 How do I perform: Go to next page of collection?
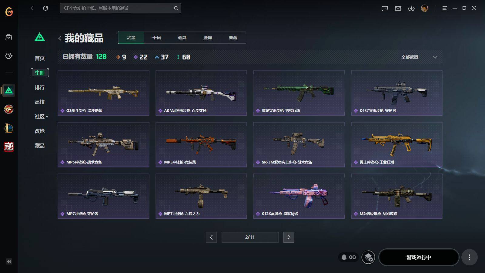tap(289, 237)
